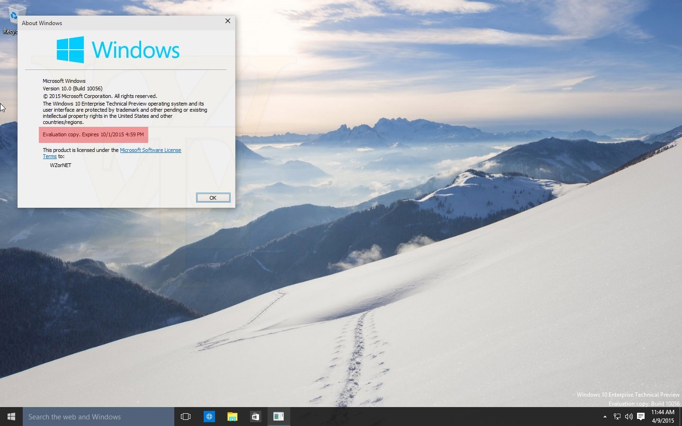Click the About Windows title bar text

point(42,23)
